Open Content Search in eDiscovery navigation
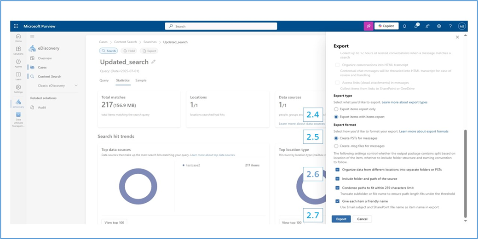The width and height of the screenshot is (478, 239). (49, 76)
